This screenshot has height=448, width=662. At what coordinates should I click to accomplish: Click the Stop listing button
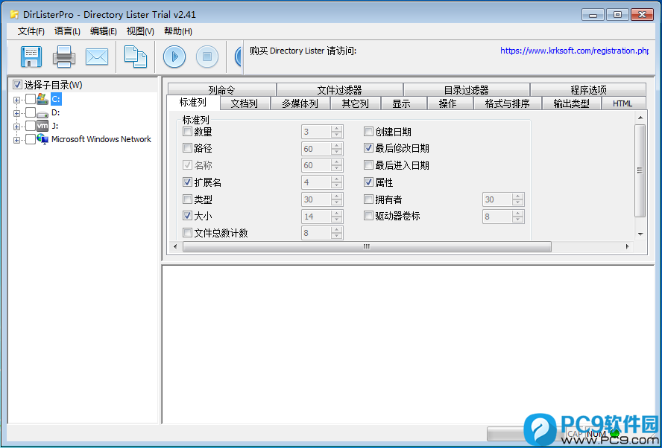coord(207,57)
